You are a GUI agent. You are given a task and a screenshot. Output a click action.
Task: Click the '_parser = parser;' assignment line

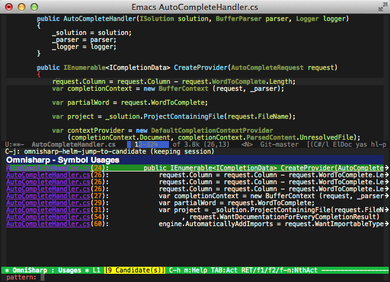[84, 40]
